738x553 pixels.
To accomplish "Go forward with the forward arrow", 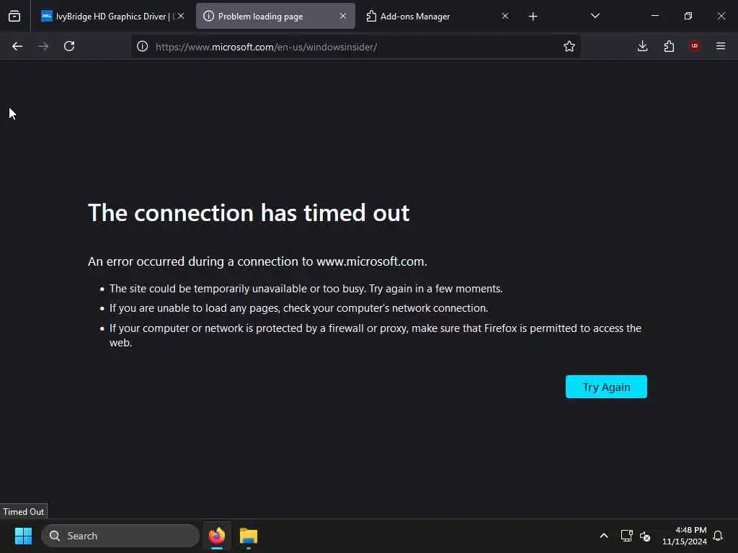I will [43, 46].
